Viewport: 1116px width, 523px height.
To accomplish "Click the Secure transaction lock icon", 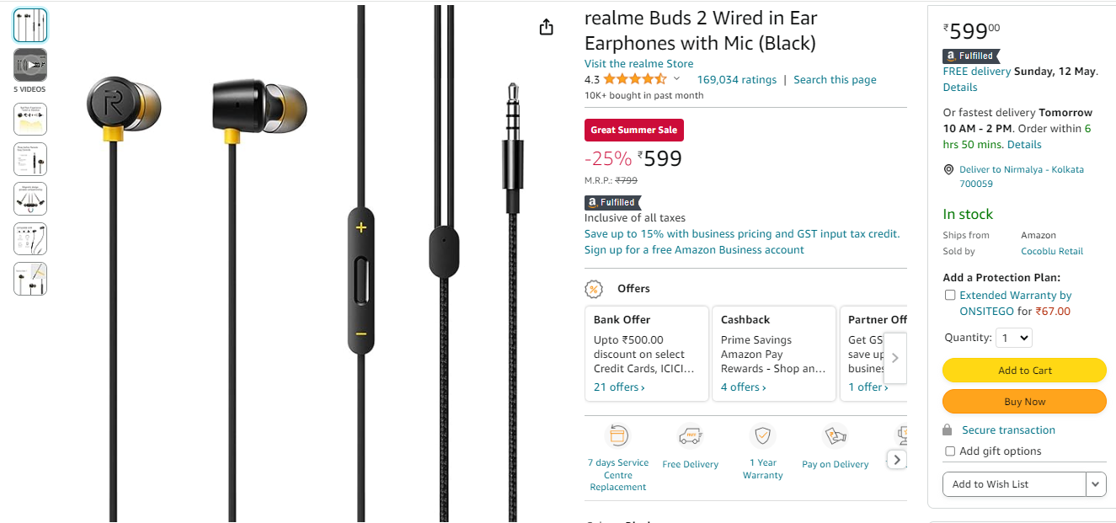I will point(948,430).
